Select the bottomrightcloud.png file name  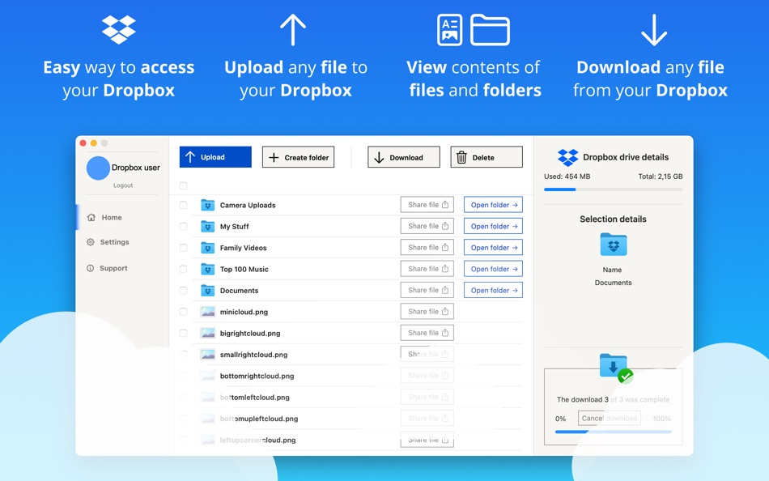pos(257,376)
